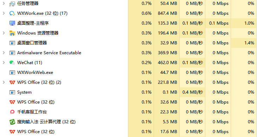Select the WXWorkWeb.exe process row
257x137 pixels.
pyautogui.click(x=129, y=73)
